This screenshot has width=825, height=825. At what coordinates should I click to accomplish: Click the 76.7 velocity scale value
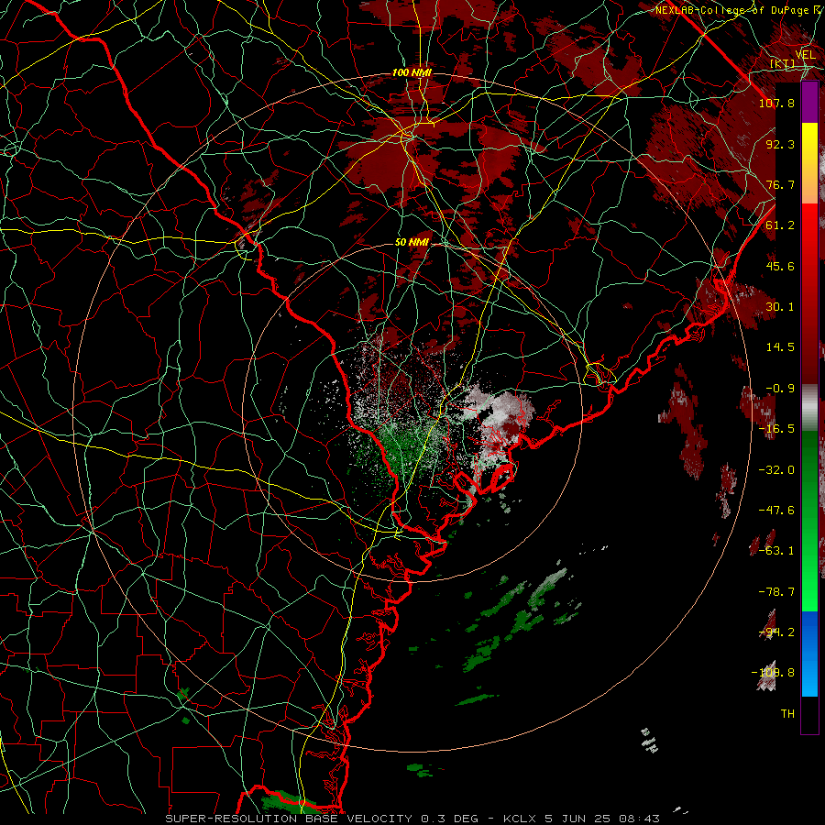(780, 184)
